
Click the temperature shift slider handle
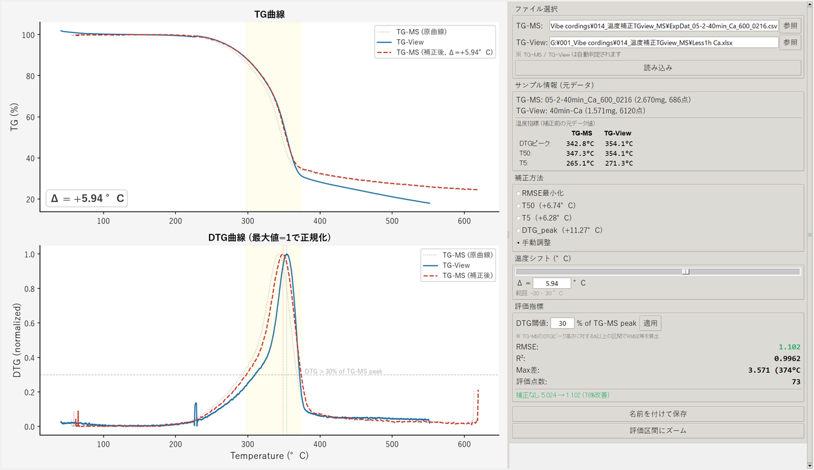coord(686,272)
